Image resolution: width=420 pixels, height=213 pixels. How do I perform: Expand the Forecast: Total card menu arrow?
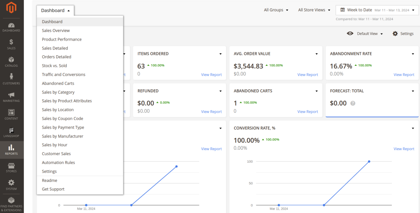[x=413, y=91]
